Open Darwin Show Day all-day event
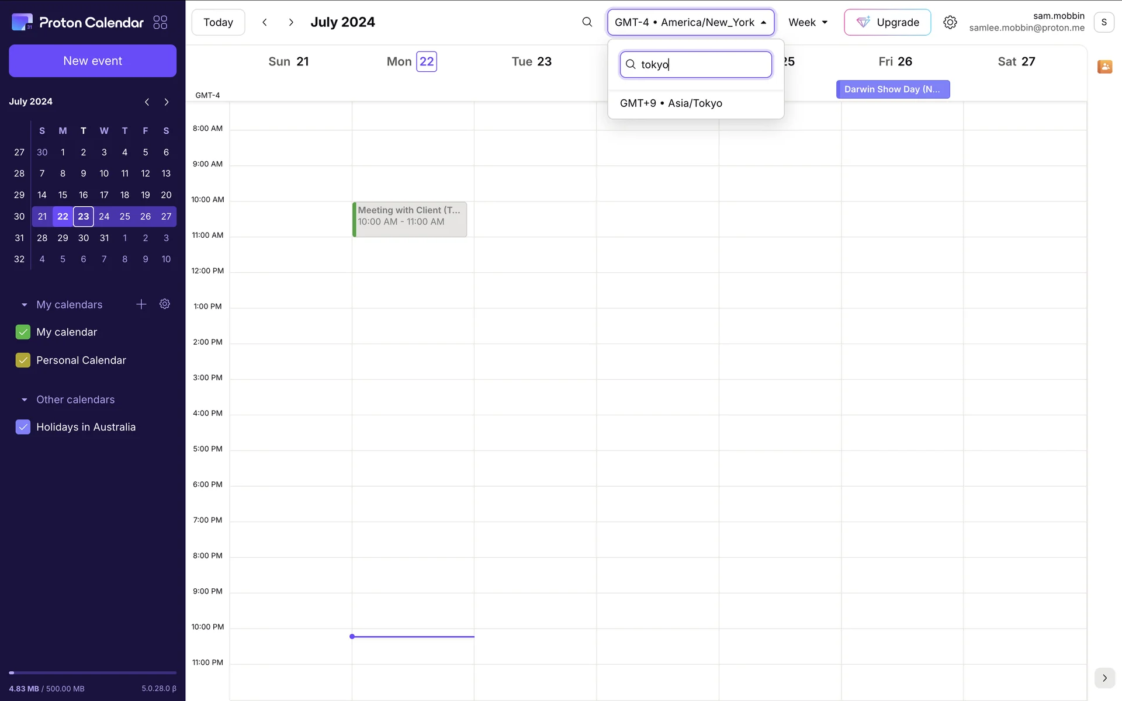This screenshot has width=1122, height=701. (x=892, y=89)
